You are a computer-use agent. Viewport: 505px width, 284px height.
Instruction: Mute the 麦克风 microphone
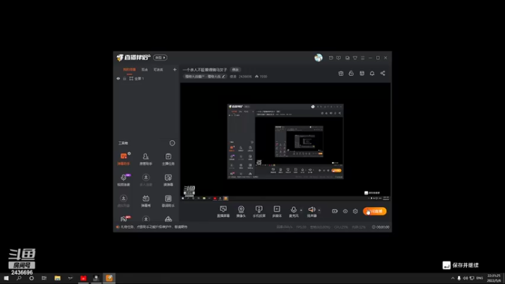point(294,211)
